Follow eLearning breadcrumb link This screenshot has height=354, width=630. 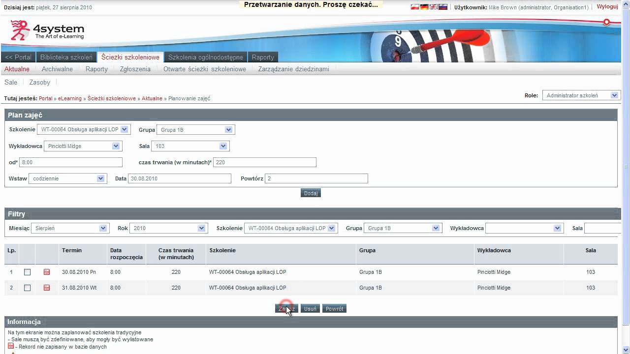70,98
